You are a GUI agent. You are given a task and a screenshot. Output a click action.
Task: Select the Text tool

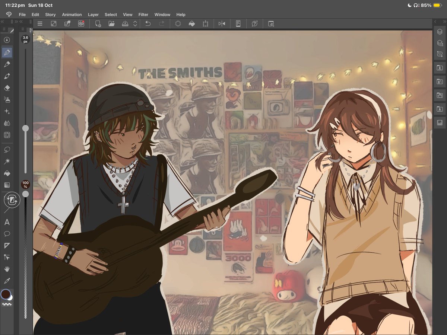pyautogui.click(x=7, y=222)
